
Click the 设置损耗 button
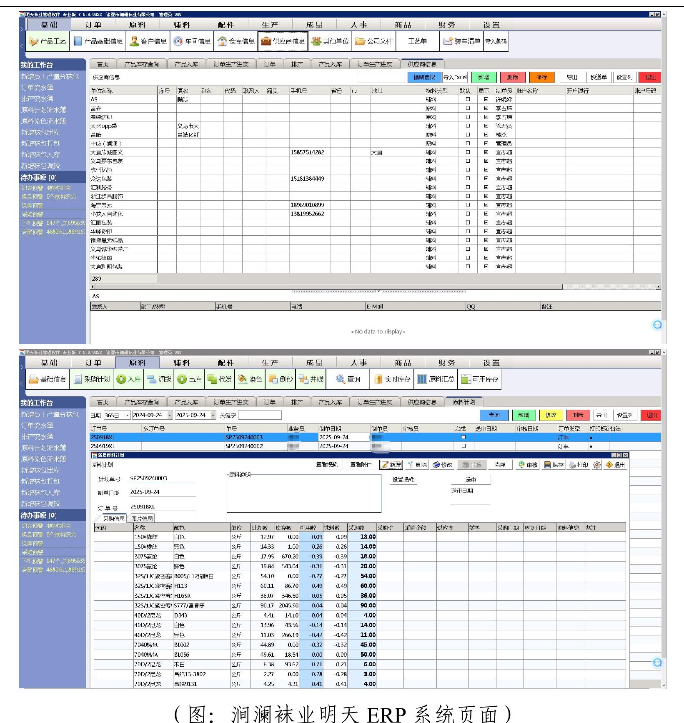403,479
